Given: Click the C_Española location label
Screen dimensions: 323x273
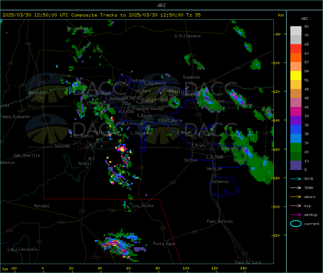Looking at the screenshot, I should tap(155, 83).
